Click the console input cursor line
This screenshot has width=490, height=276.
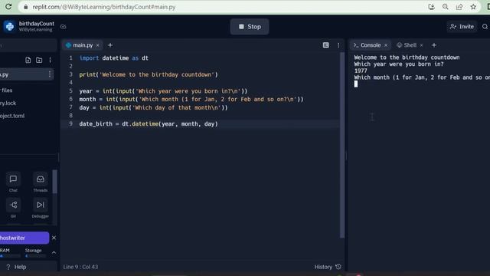coord(356,84)
